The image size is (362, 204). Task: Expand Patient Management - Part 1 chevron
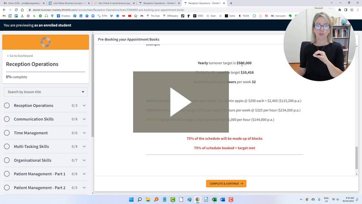click(84, 174)
